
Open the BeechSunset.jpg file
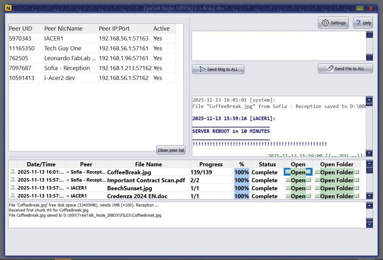297,188
